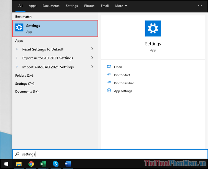Click the Windows Start button
The height and width of the screenshot is (169, 208).
coord(6,164)
